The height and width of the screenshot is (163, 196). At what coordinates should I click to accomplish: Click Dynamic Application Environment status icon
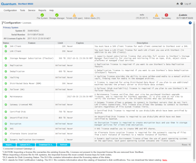[x=6, y=140]
